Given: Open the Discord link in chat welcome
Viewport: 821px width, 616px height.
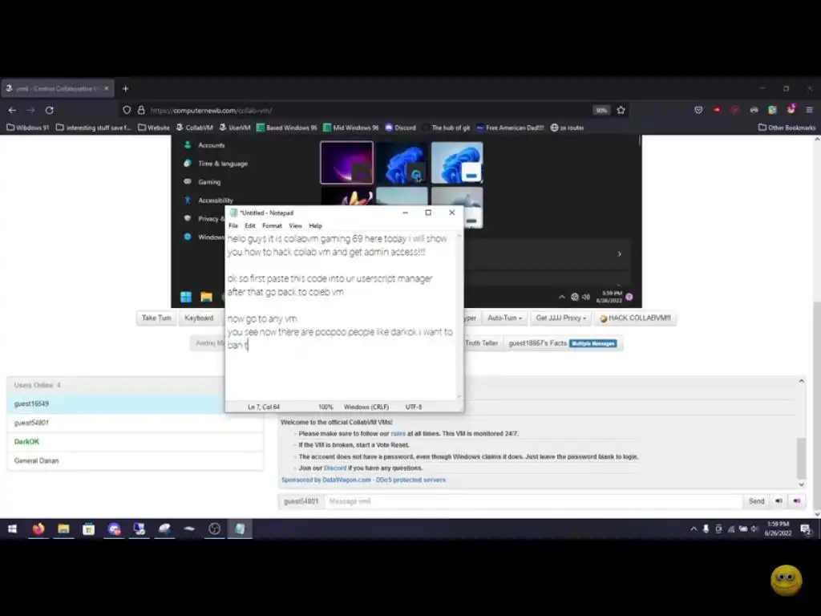Looking at the screenshot, I should pyautogui.click(x=335, y=468).
